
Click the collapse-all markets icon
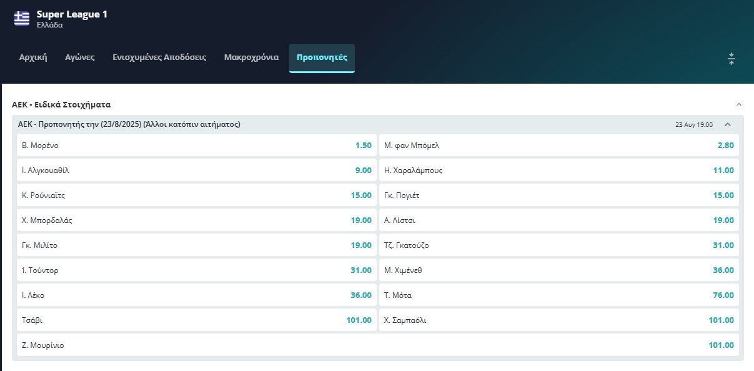pyautogui.click(x=732, y=59)
